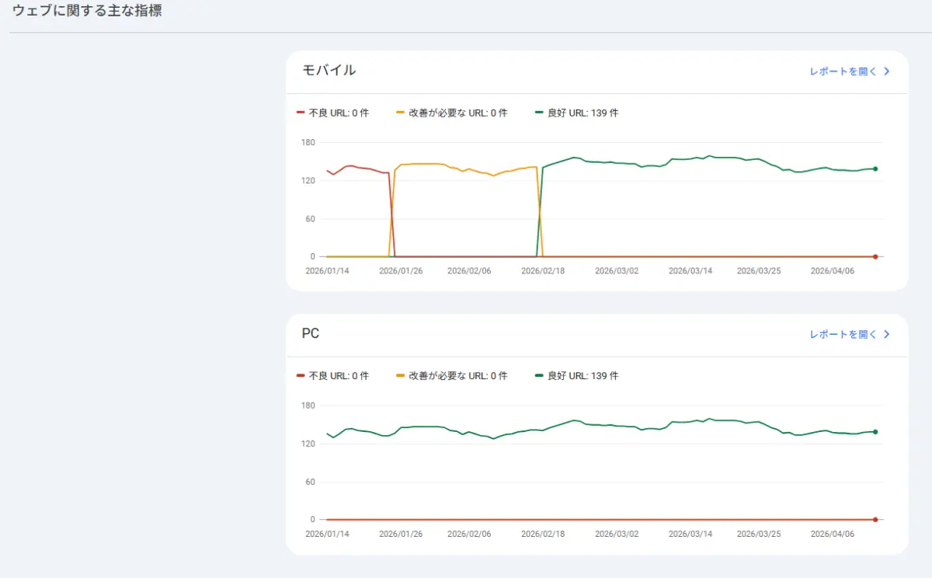Click the chevron arrow in the PC card
The image size is (932, 578).
click(886, 334)
